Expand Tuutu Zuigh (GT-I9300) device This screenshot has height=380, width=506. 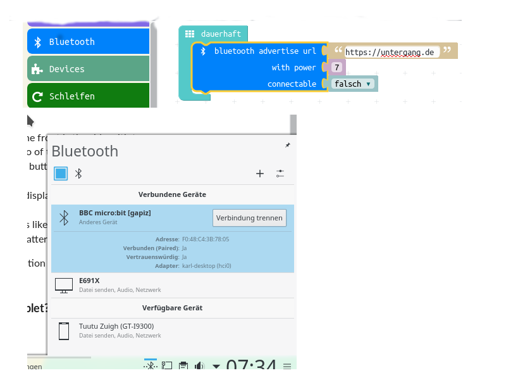[173, 331]
